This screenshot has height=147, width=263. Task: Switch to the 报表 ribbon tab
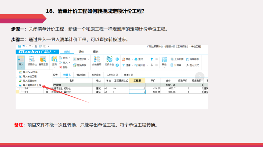pos(96,51)
